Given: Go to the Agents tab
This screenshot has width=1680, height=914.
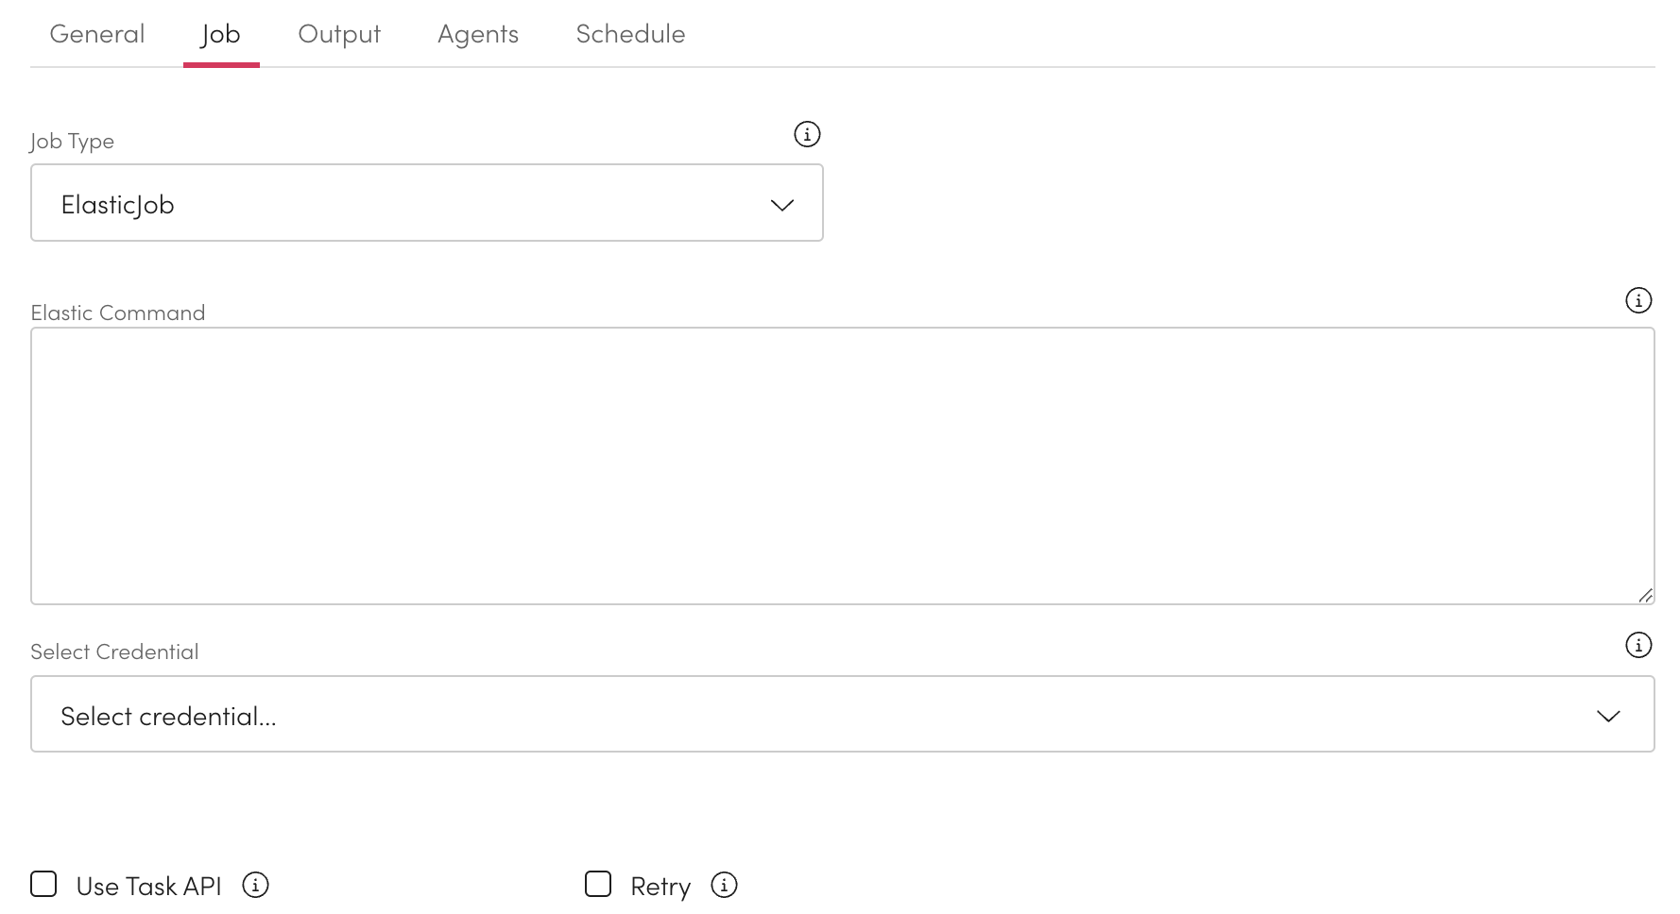Looking at the screenshot, I should click(x=478, y=34).
